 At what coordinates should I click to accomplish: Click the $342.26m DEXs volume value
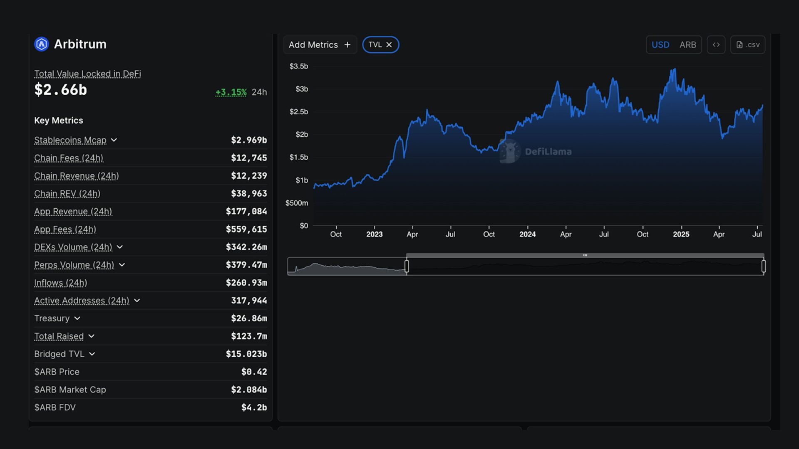click(x=246, y=247)
